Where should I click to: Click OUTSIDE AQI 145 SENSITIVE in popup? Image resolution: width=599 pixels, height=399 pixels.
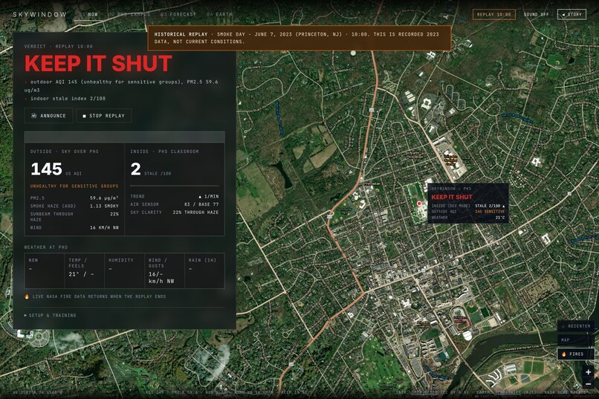point(468,212)
